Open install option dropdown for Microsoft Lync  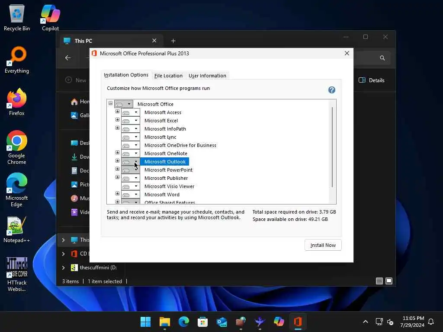(131, 137)
